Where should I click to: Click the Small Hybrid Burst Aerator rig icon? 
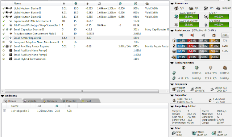[x=11, y=59]
